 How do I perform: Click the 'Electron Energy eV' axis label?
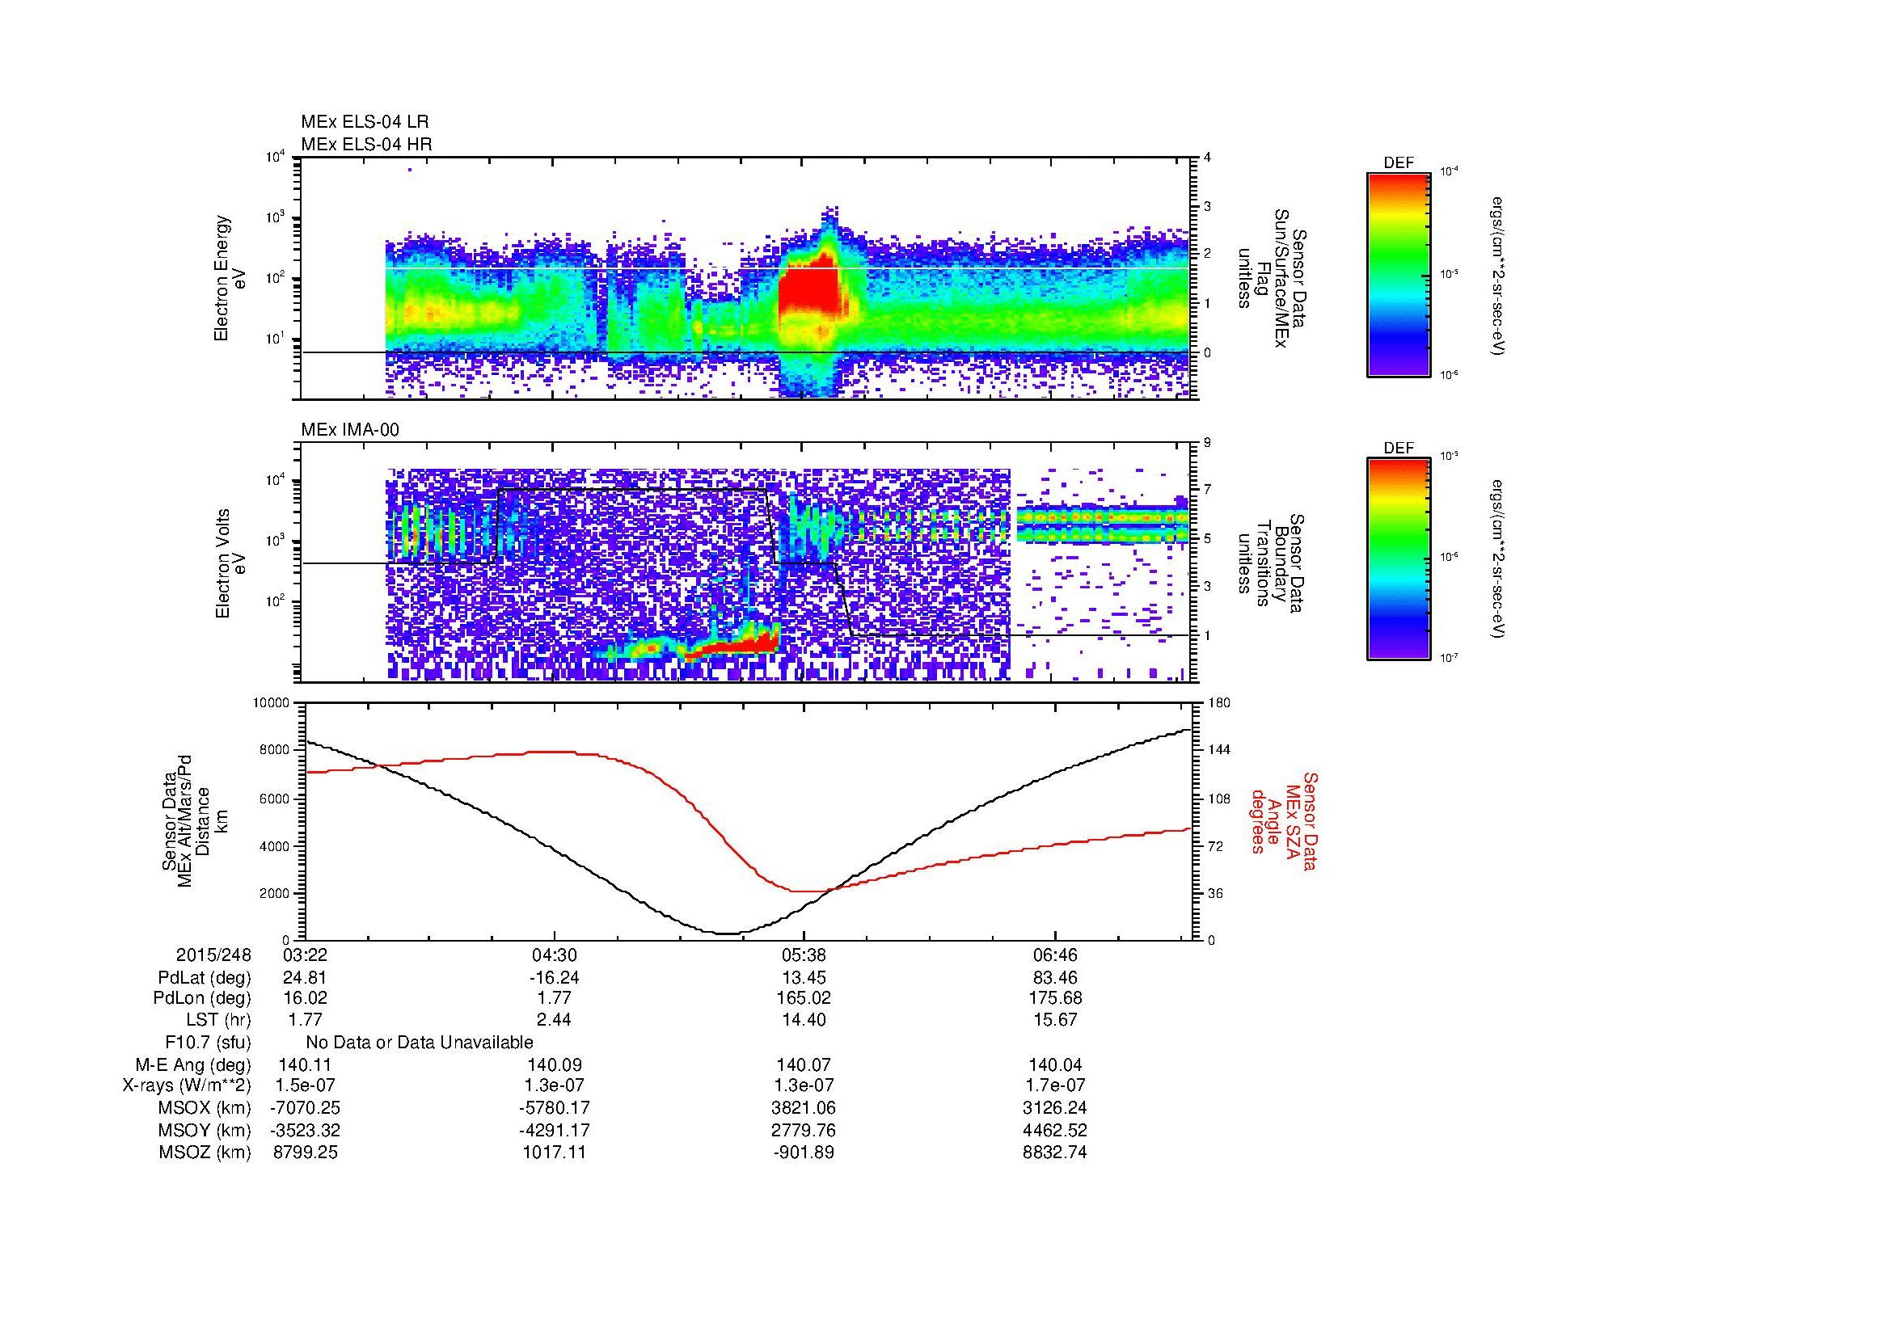coord(230,279)
